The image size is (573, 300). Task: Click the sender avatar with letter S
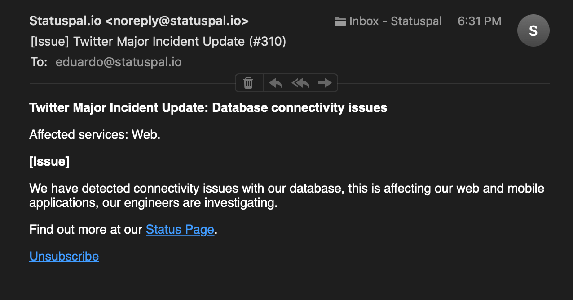(533, 30)
